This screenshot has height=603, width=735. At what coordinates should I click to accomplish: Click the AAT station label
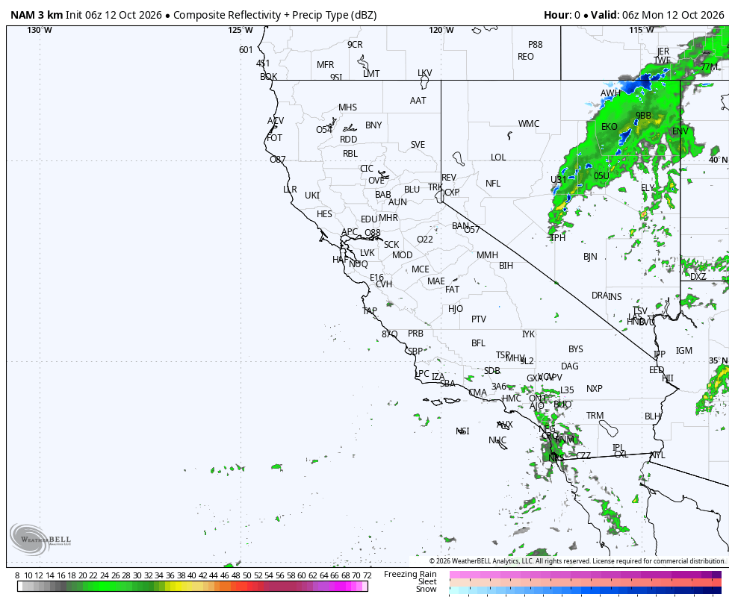coord(418,100)
